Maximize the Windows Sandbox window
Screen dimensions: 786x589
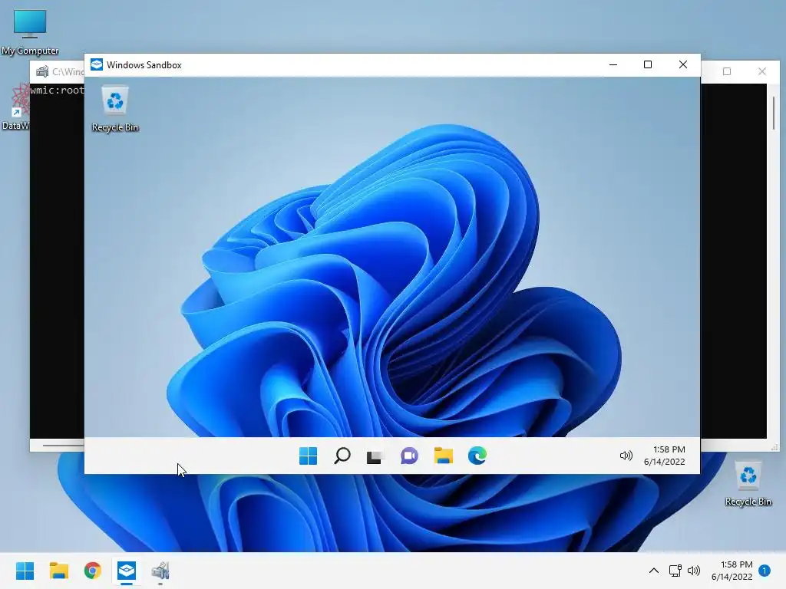[648, 64]
